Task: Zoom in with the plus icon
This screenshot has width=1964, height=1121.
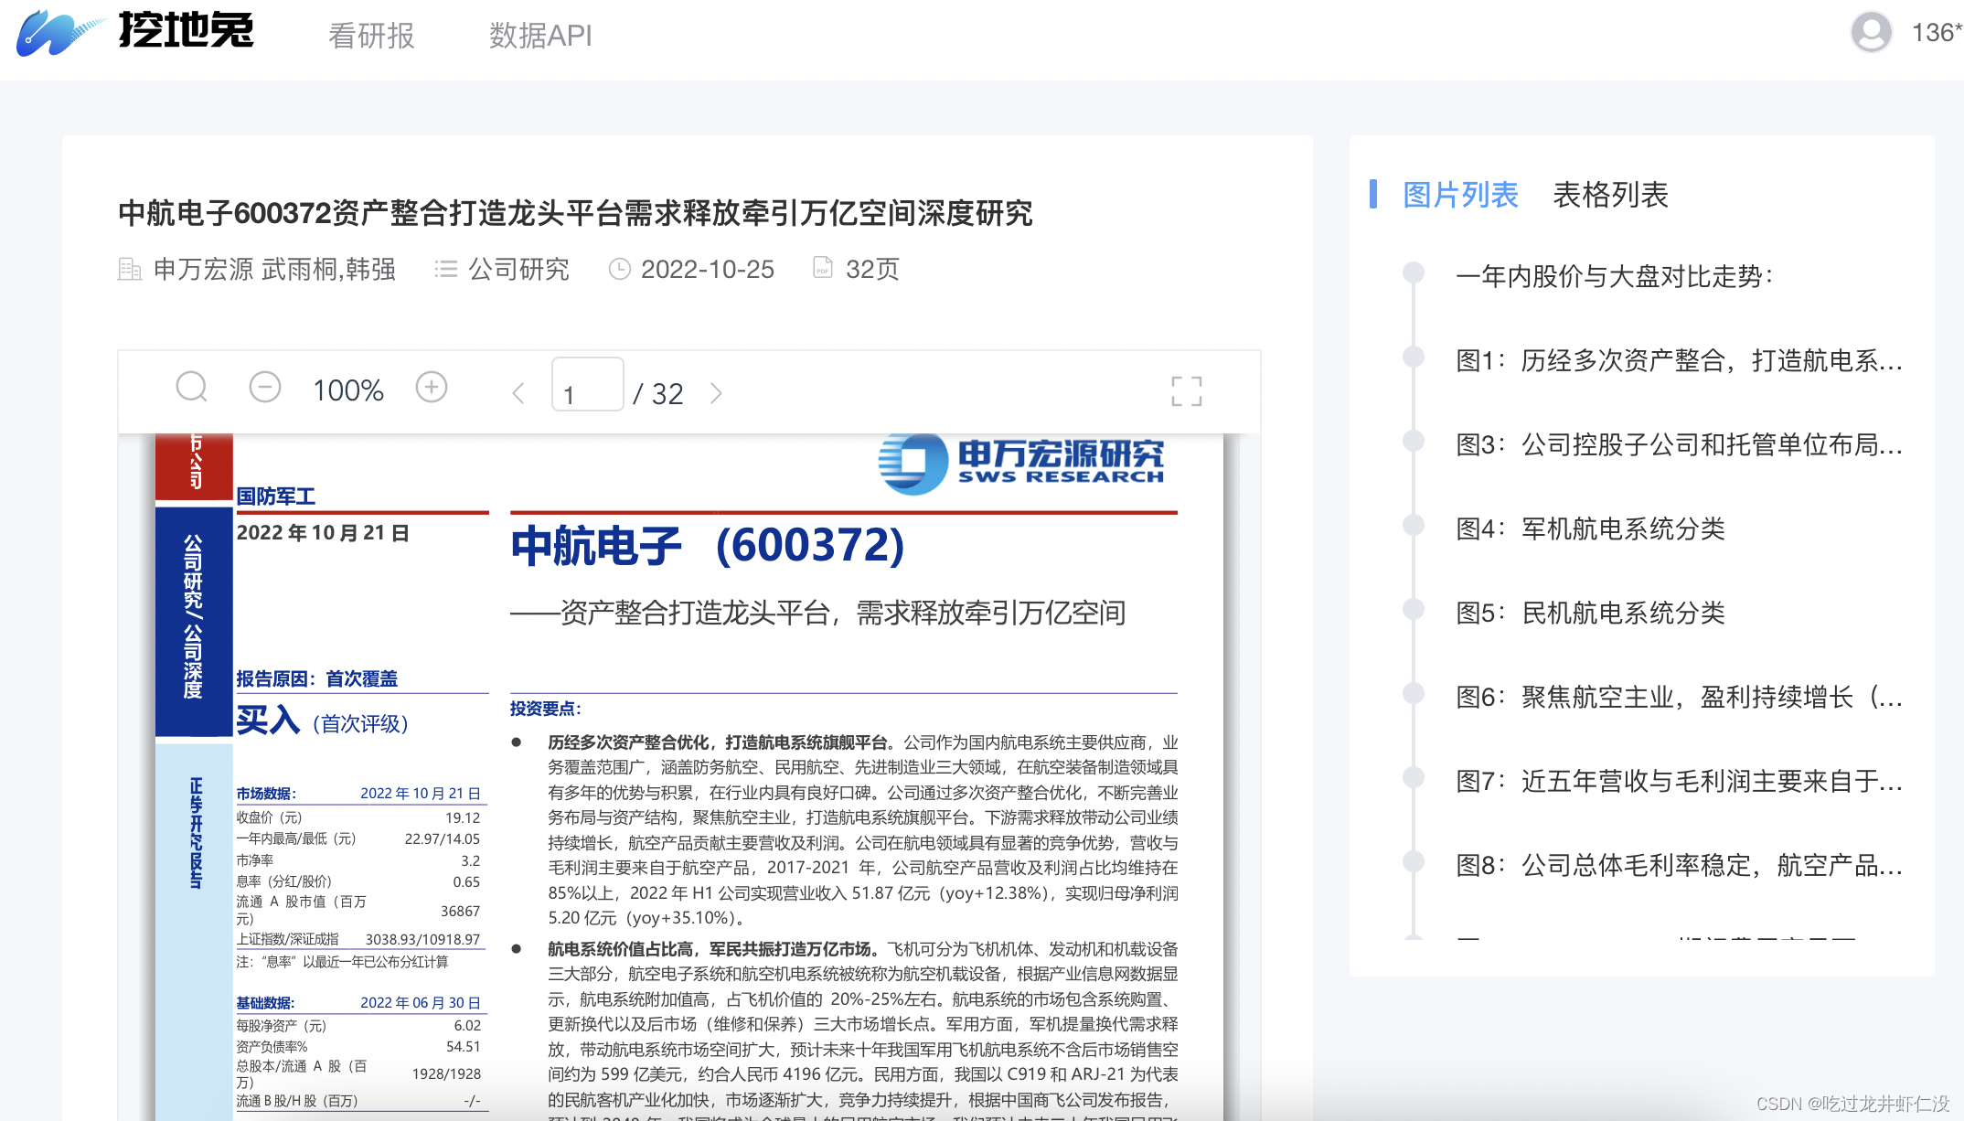Action: (432, 387)
